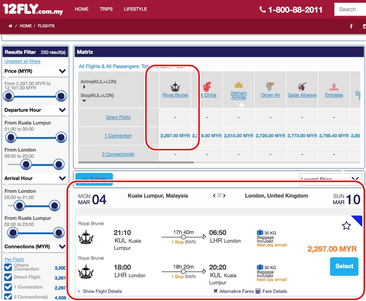The image size is (366, 301).
Task: Click the Direct Flight row link in Matrix
Action: [x=118, y=117]
